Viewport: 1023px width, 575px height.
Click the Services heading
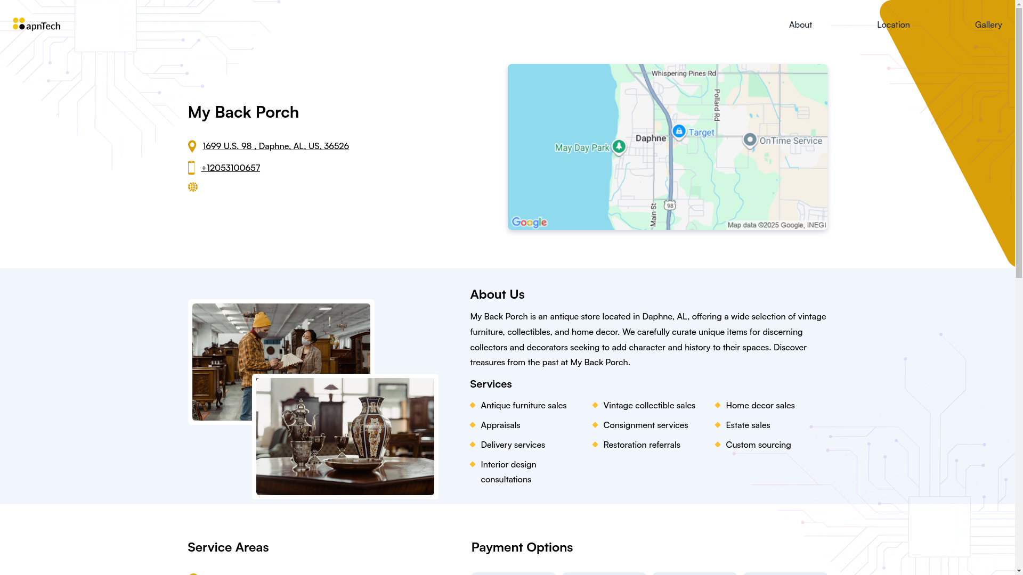tap(491, 384)
